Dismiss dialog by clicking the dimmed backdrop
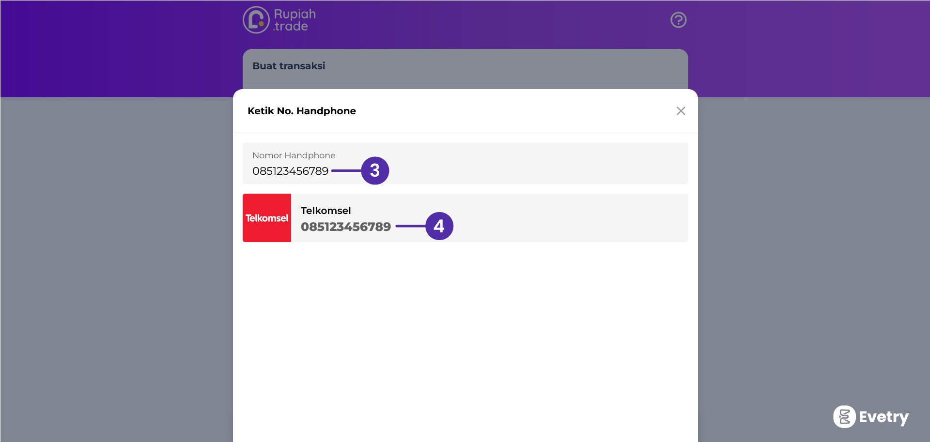The width and height of the screenshot is (930, 442). tap(116, 266)
